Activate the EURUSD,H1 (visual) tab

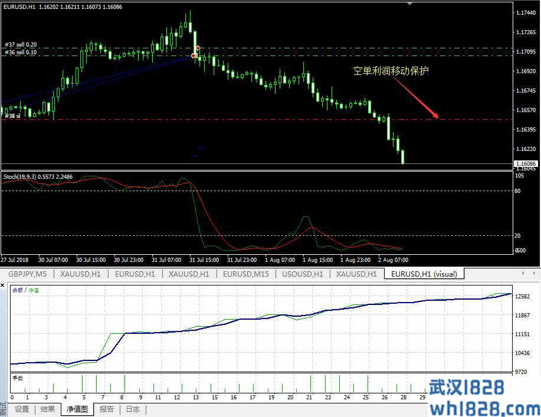coord(424,274)
